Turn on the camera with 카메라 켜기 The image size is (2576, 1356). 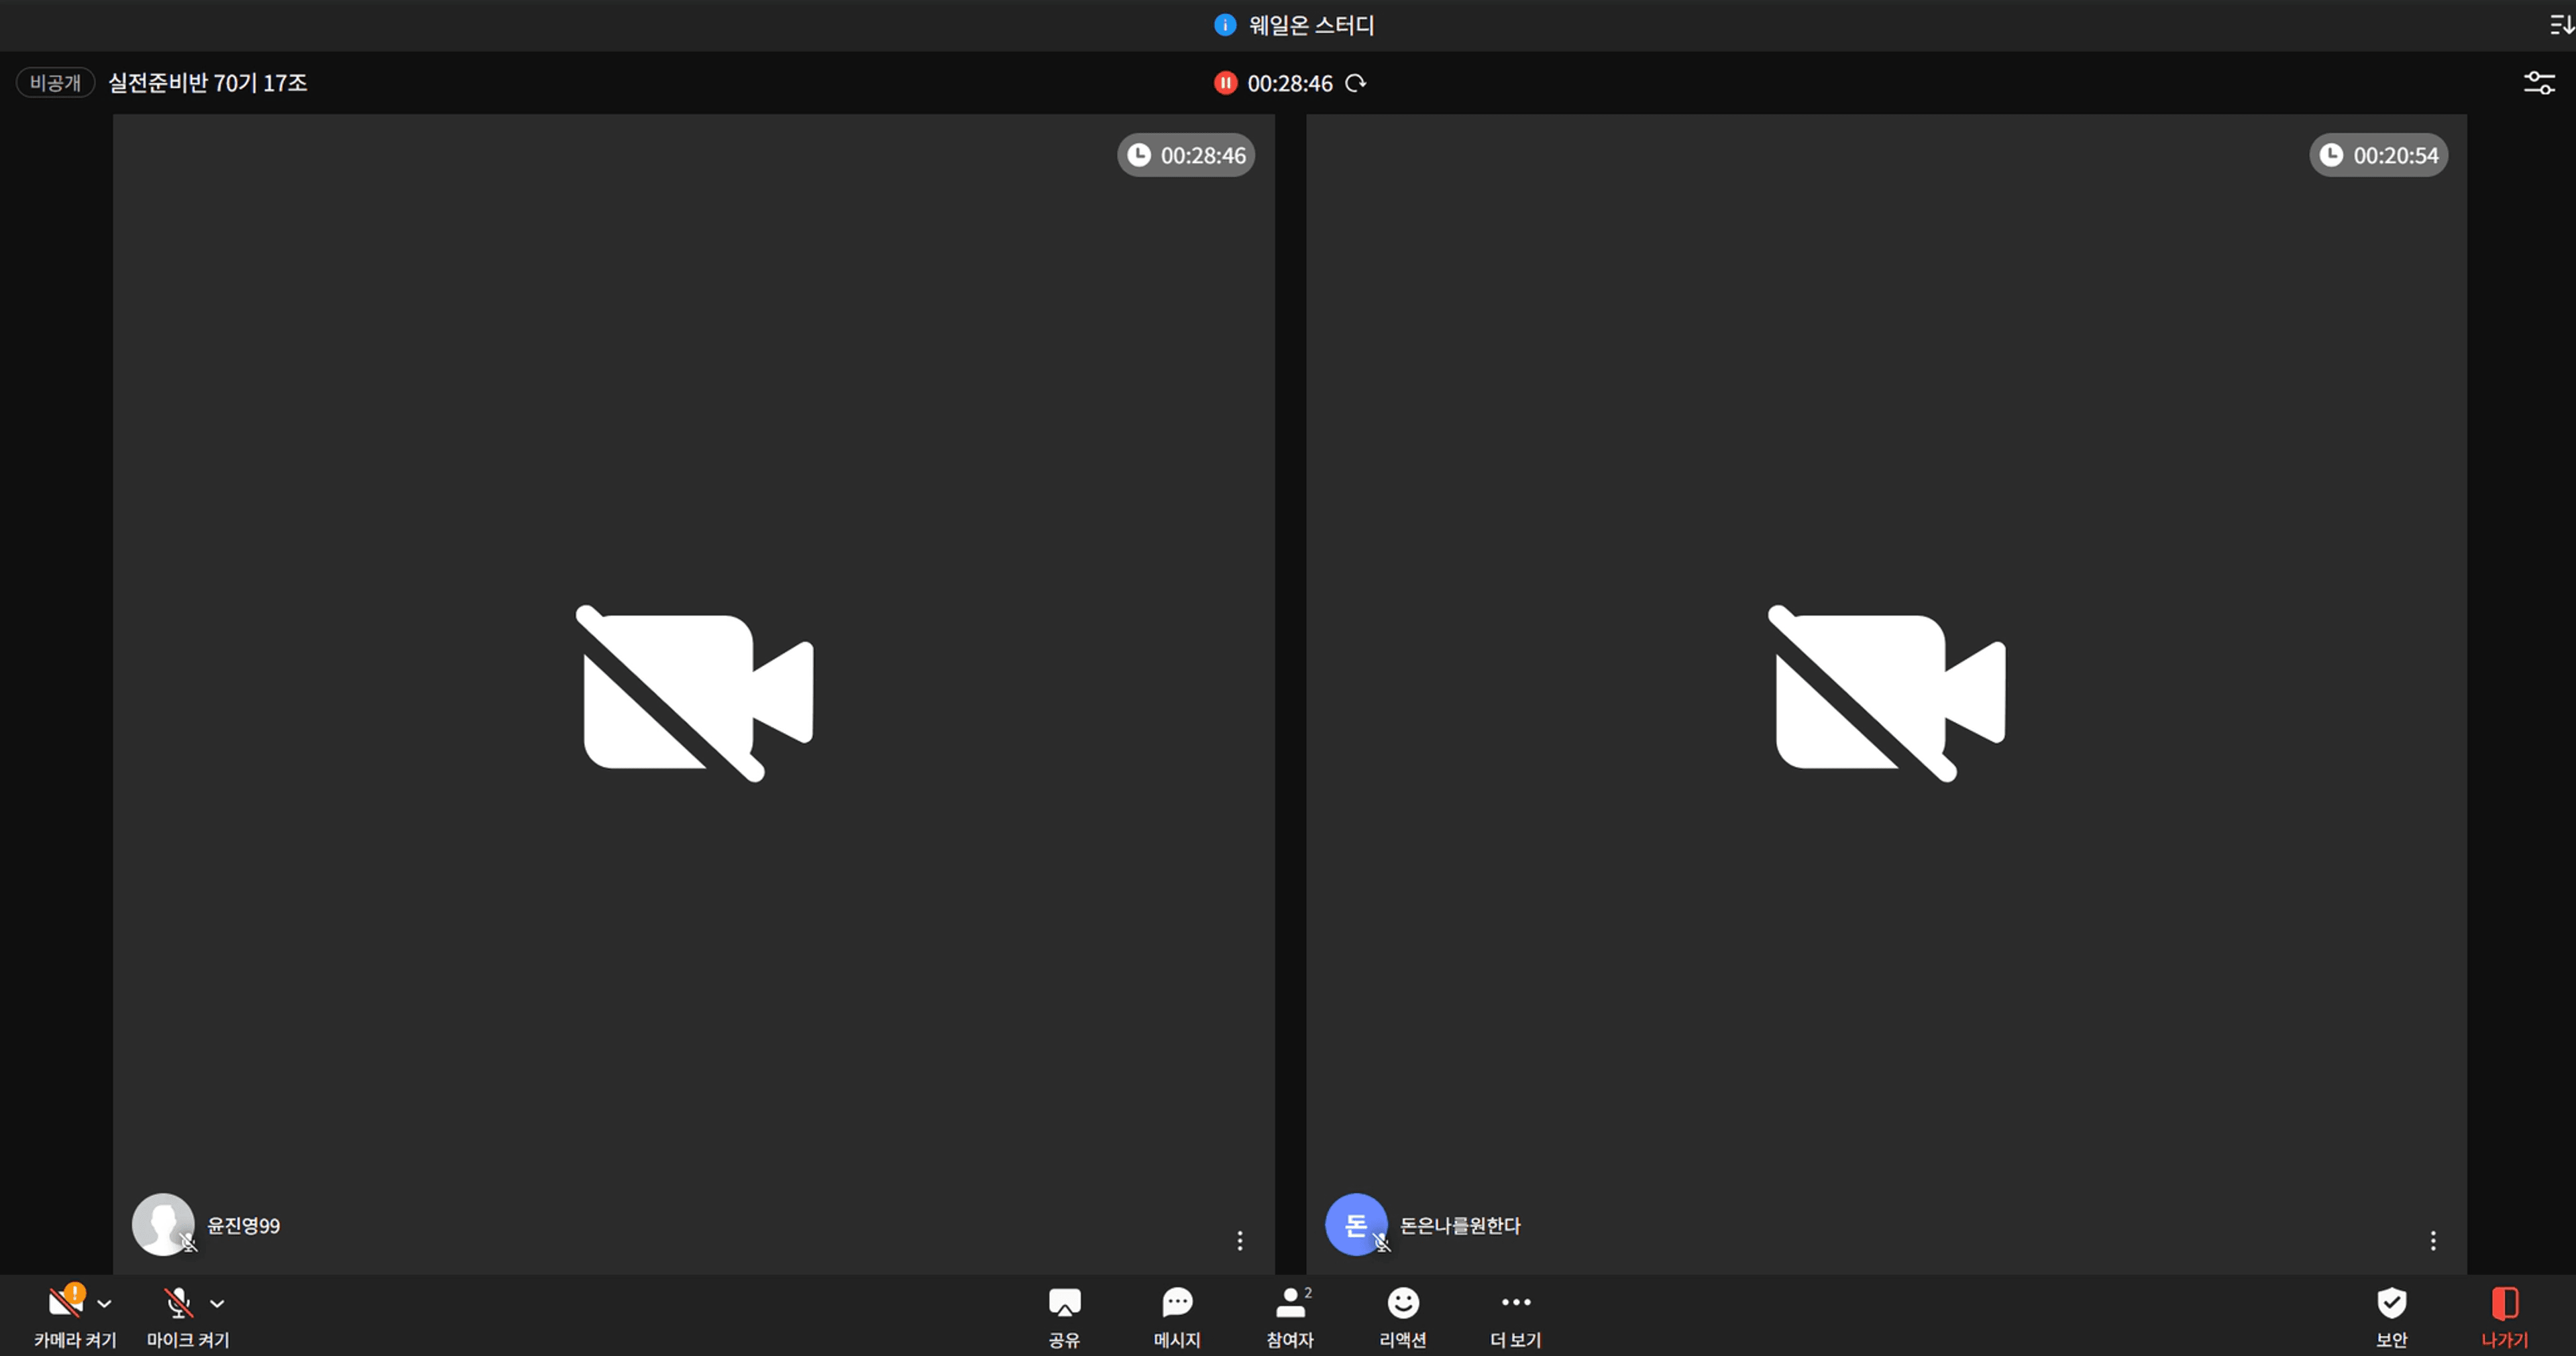click(67, 1315)
